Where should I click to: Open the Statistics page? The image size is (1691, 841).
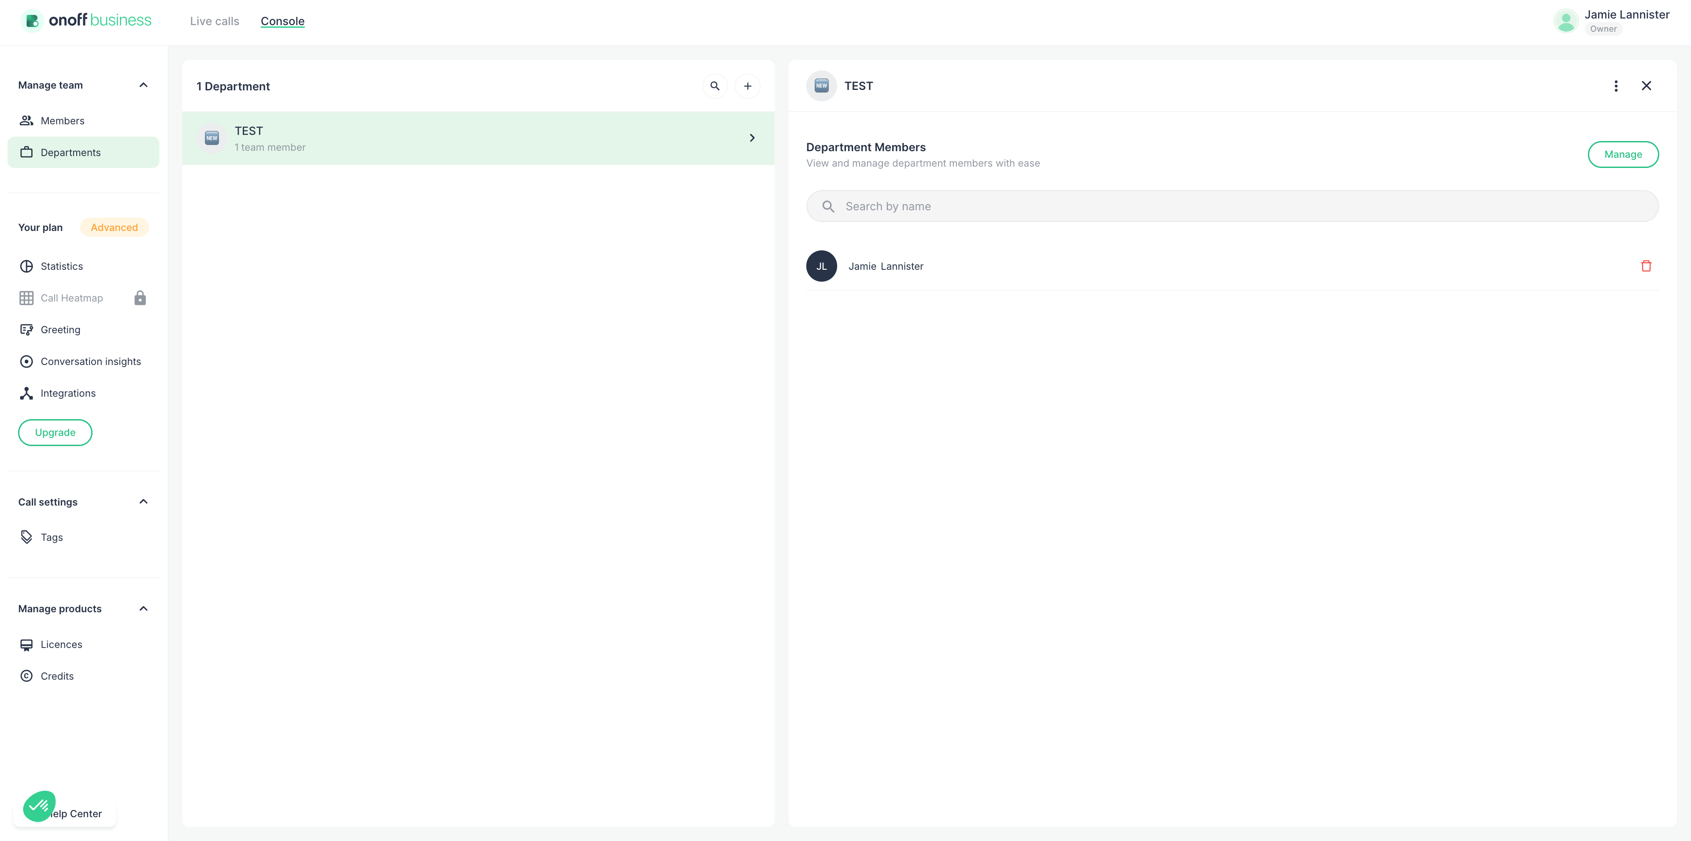[83, 266]
